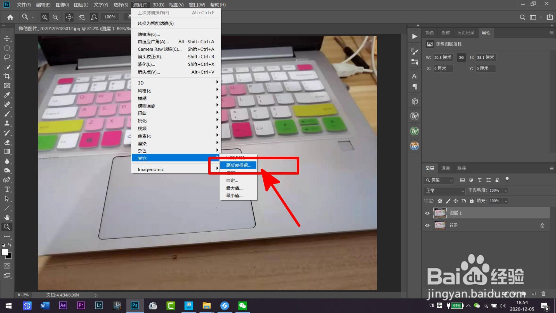Expand the 模糊 filter submenu

(x=176, y=98)
